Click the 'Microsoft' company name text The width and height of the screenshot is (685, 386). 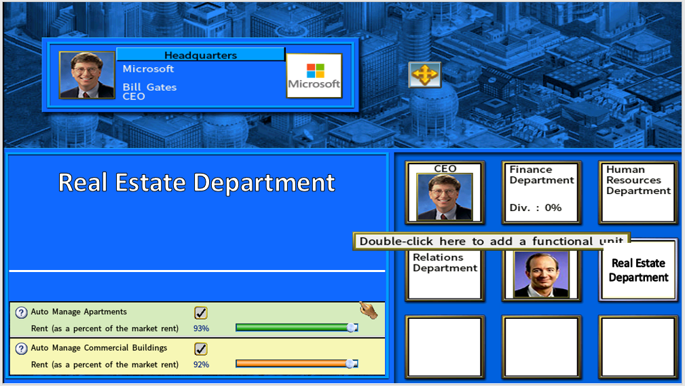(x=148, y=69)
